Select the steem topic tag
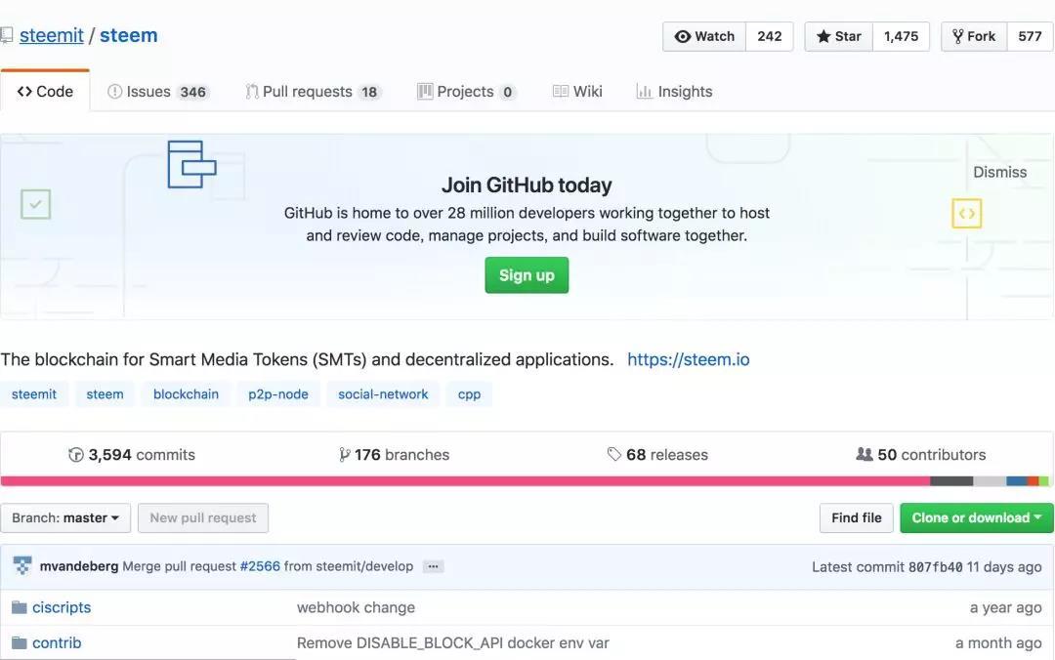The height and width of the screenshot is (660, 1055). [x=105, y=394]
